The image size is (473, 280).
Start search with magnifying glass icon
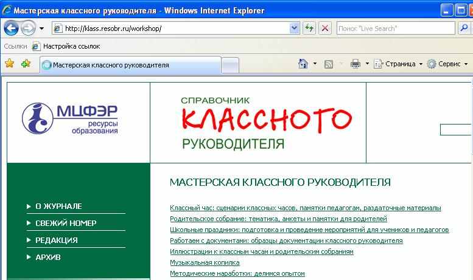[464, 29]
